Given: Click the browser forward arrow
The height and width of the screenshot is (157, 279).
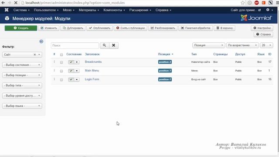Looking at the screenshot, I should [10, 3].
